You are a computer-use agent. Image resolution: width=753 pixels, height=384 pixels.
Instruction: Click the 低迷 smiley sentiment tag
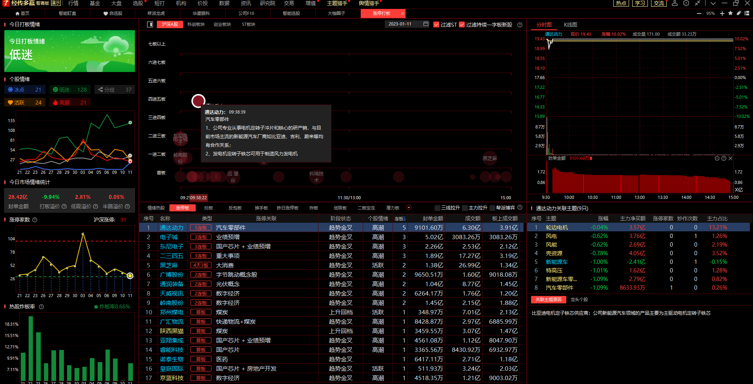pos(70,90)
